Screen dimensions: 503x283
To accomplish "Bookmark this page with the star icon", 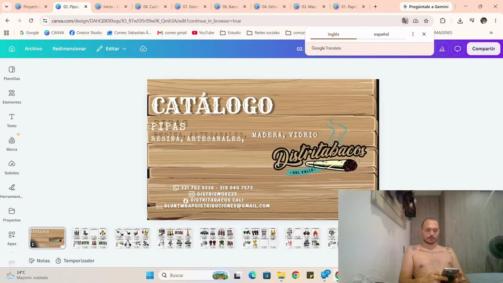I will (426, 21).
